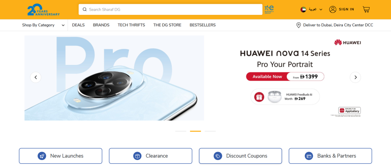Go to the TECH THRIFTS menu
Viewport: 391px width, 168px height.
point(131,25)
